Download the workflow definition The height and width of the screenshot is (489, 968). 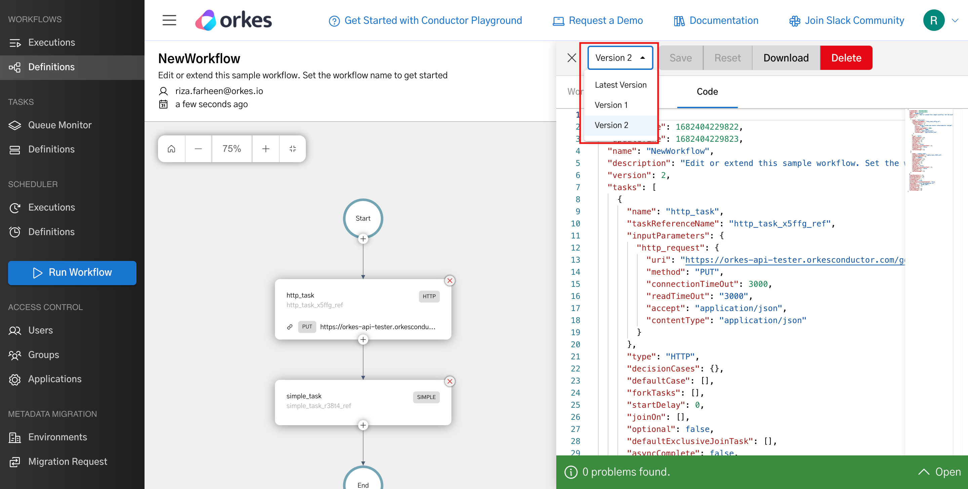[x=785, y=57]
